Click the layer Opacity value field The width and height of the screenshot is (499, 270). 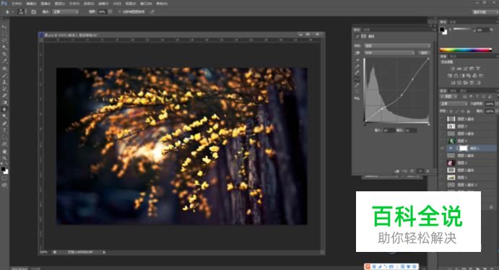(490, 104)
